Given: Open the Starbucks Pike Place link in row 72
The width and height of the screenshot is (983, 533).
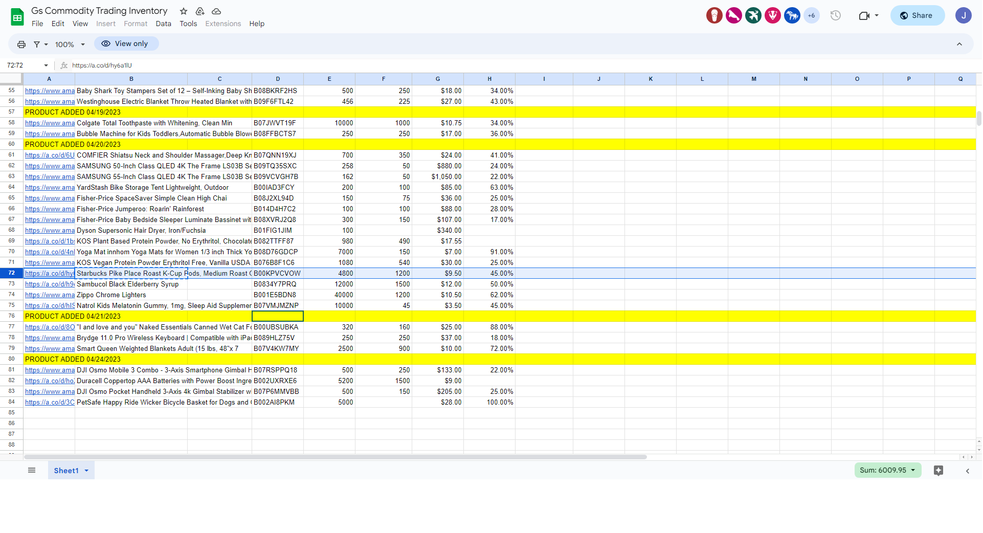Looking at the screenshot, I should (x=50, y=274).
